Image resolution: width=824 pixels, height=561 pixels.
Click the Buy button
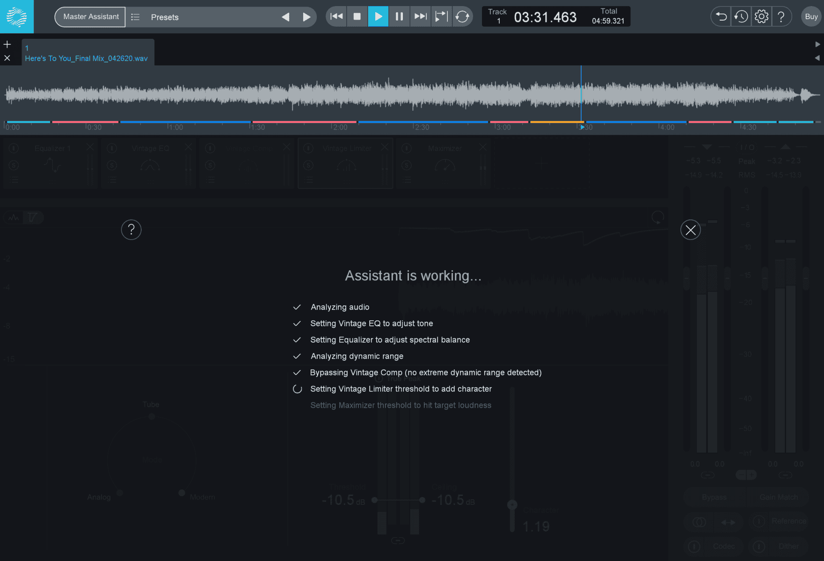click(811, 17)
